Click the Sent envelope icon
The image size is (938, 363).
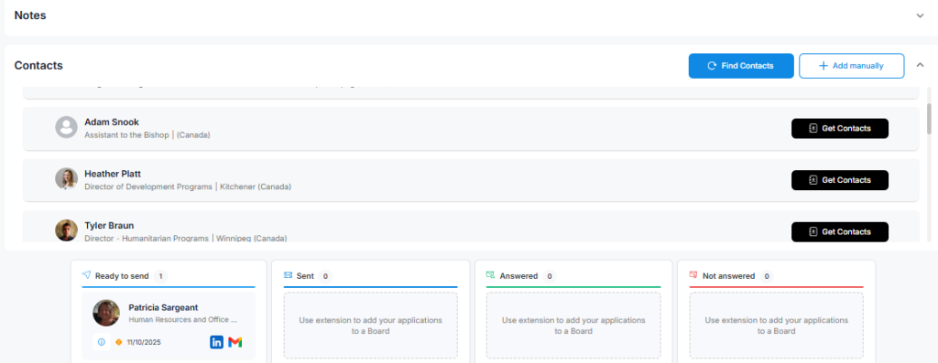[x=289, y=275]
